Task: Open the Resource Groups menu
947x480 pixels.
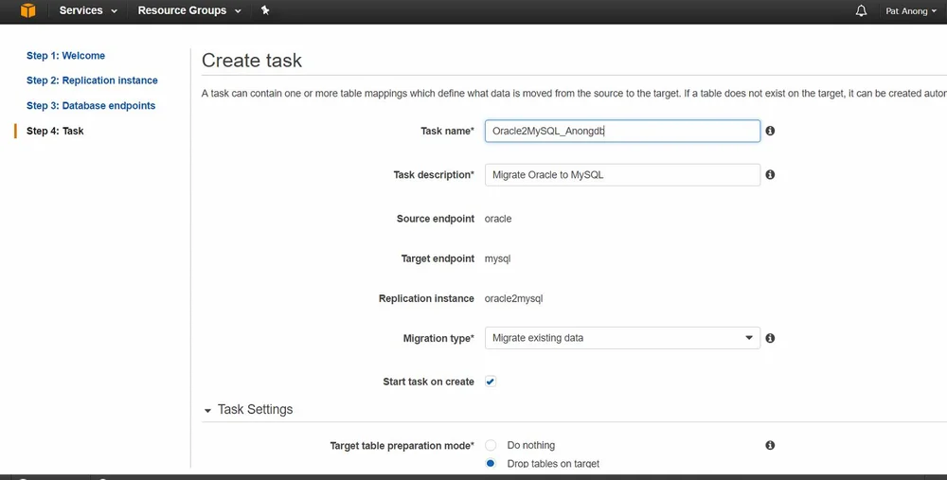Action: pyautogui.click(x=188, y=10)
